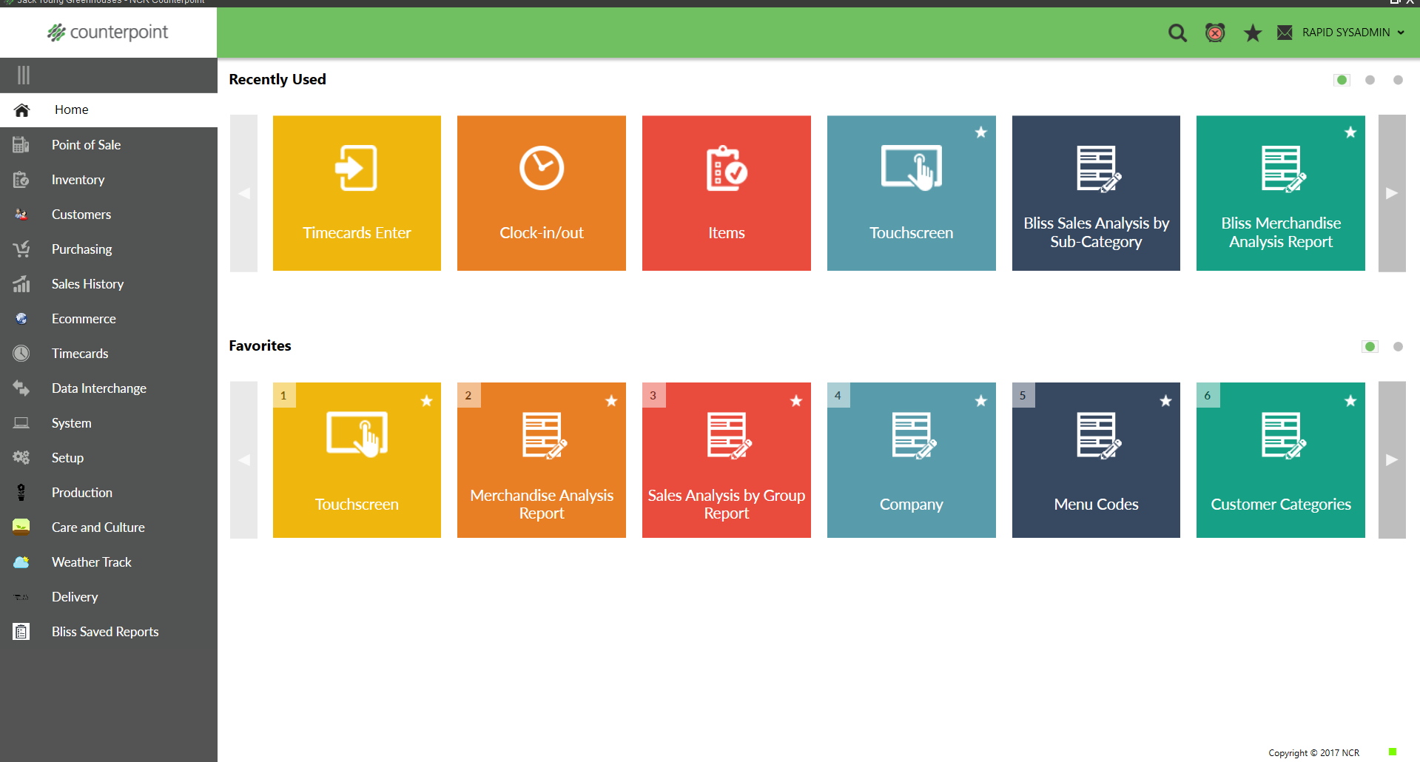Remove Customer Categories from favorites via its star
This screenshot has width=1420, height=762.
click(1350, 402)
